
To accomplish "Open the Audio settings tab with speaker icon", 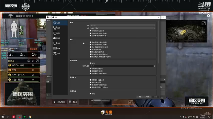I will tap(60, 38).
